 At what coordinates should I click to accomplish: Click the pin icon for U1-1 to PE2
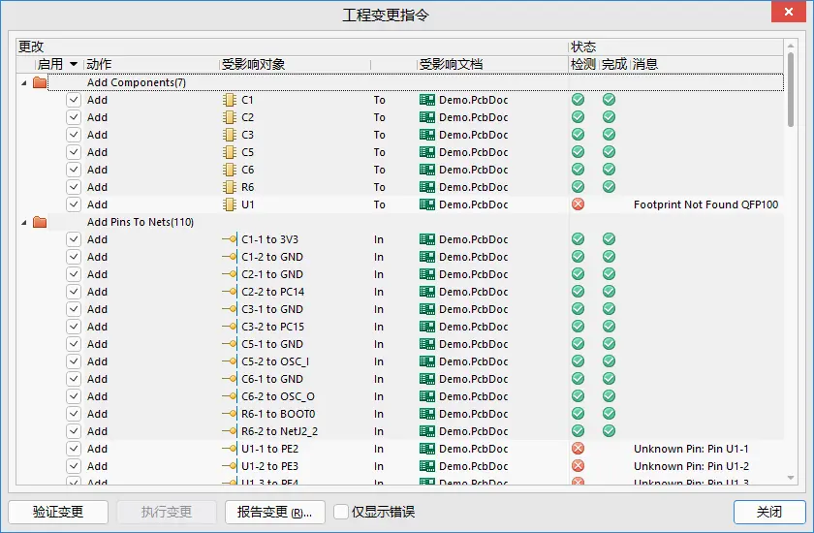coord(230,449)
